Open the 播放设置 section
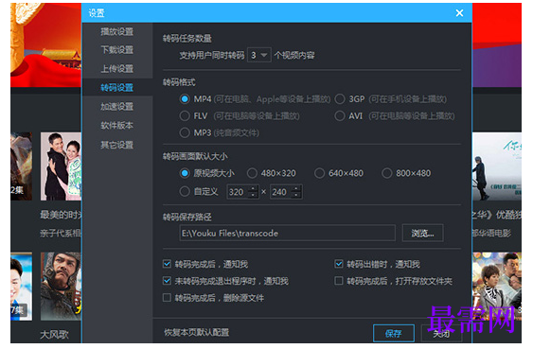 117,32
